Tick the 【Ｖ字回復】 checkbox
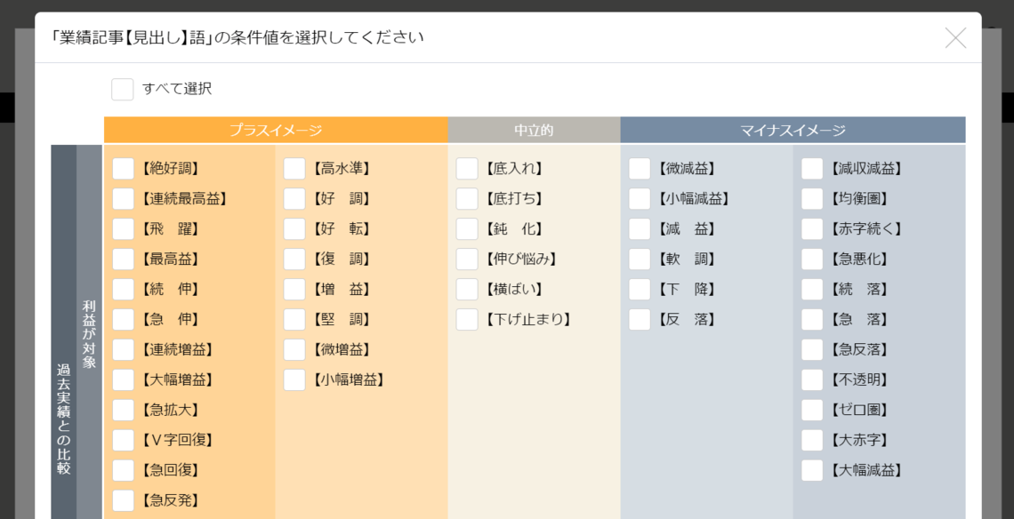Viewport: 1014px width, 519px height. 123,440
